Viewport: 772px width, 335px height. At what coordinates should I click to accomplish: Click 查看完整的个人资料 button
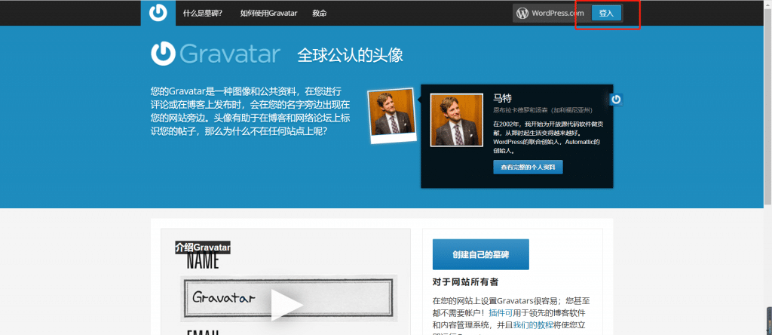(x=528, y=167)
